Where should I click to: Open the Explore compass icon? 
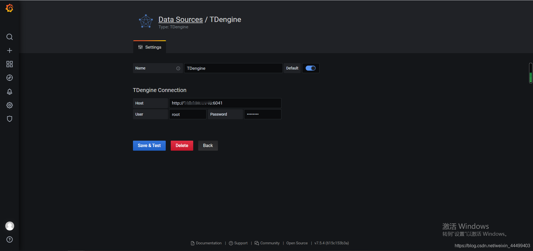tap(9, 78)
